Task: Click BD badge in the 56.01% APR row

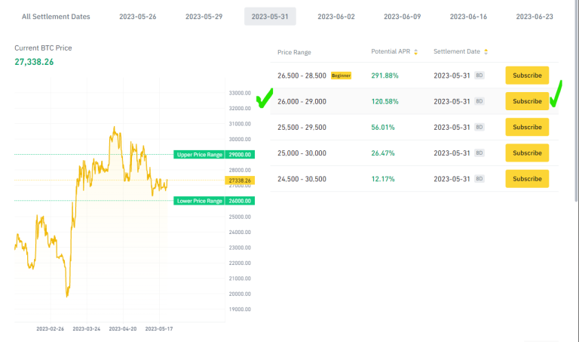Action: coord(479,127)
